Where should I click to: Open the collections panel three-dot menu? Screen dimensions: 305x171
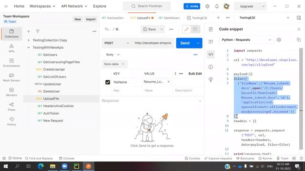tap(94, 31)
